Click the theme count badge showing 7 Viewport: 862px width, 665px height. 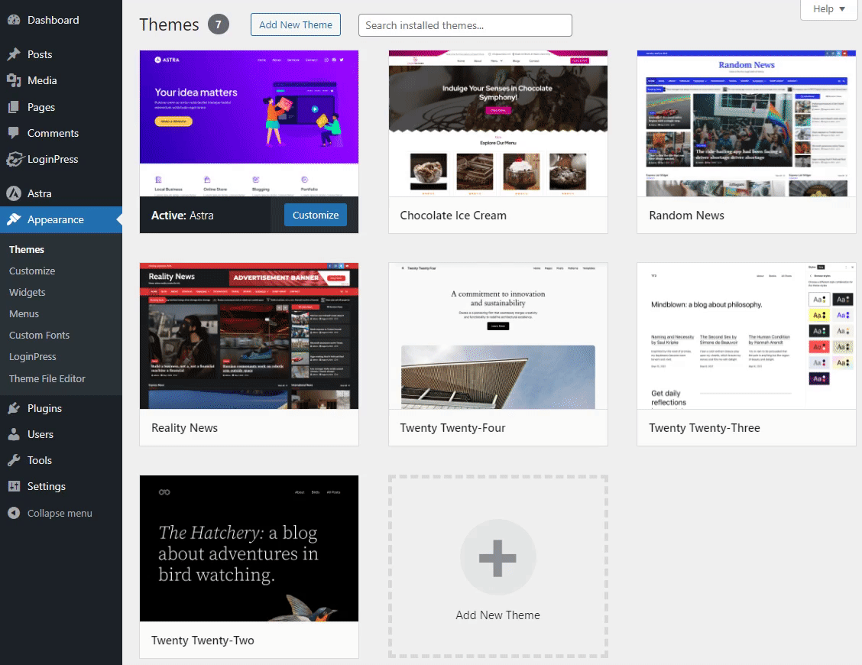[x=219, y=24]
